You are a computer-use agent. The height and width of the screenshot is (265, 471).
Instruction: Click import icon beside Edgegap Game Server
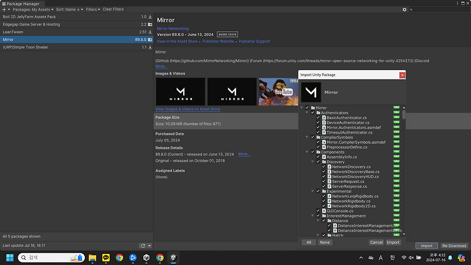[150, 24]
